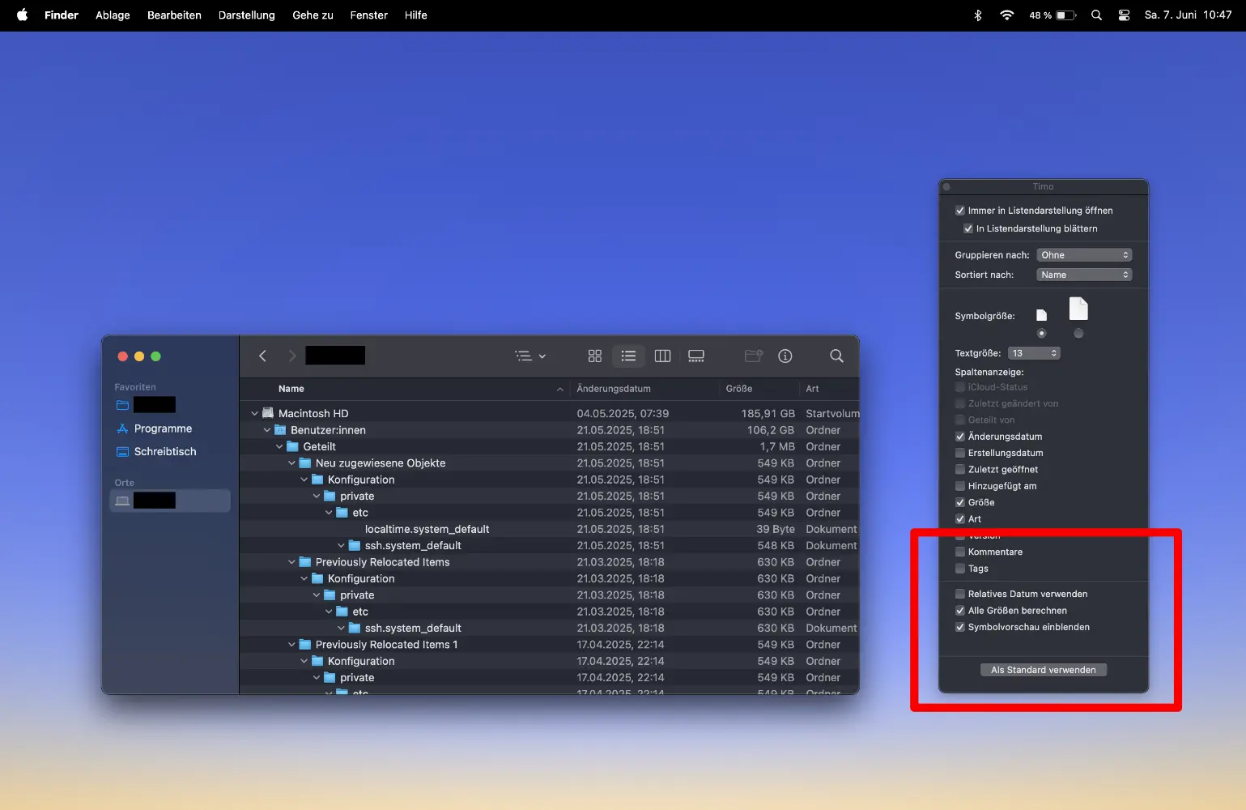Uncheck the Änderungsdatum column checkbox

[960, 437]
